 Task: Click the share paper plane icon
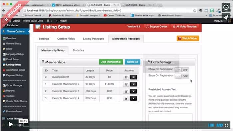point(226,17)
